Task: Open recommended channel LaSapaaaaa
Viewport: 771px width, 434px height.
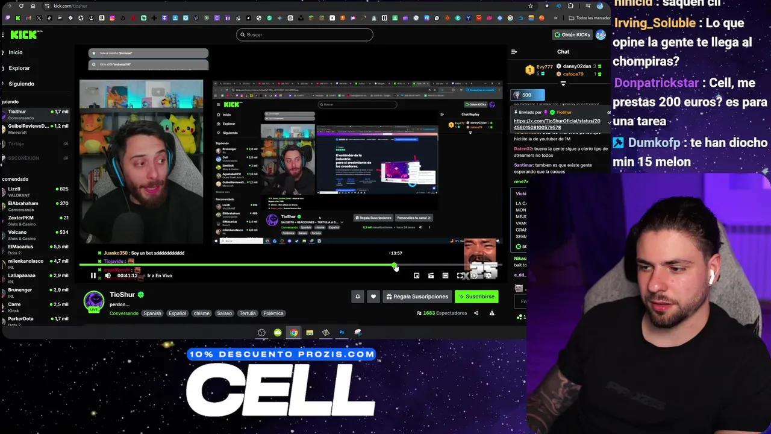Action: coord(36,278)
